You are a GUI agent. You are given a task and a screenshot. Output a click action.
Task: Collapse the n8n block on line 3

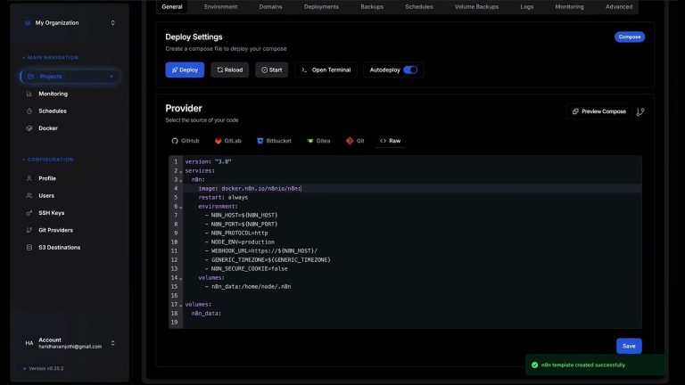[180, 180]
